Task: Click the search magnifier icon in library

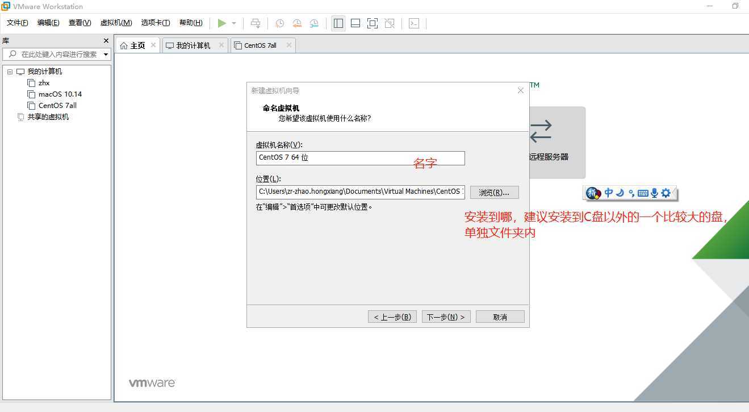Action: (x=12, y=54)
